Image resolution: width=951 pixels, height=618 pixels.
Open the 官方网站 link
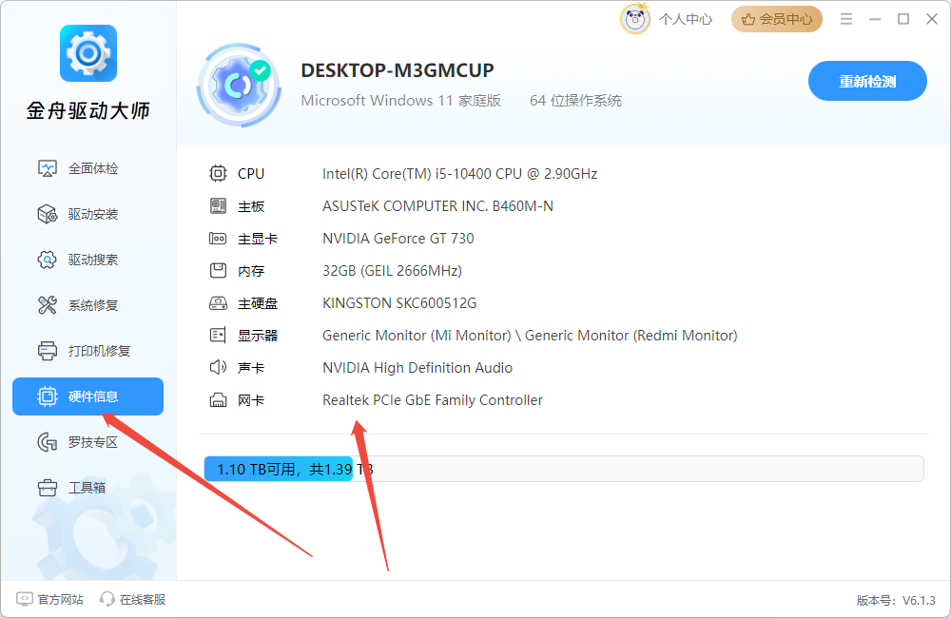coord(49,599)
